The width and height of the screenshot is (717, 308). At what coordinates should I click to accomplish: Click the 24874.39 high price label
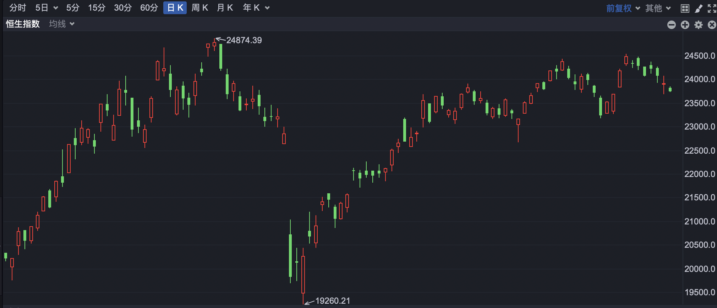244,40
